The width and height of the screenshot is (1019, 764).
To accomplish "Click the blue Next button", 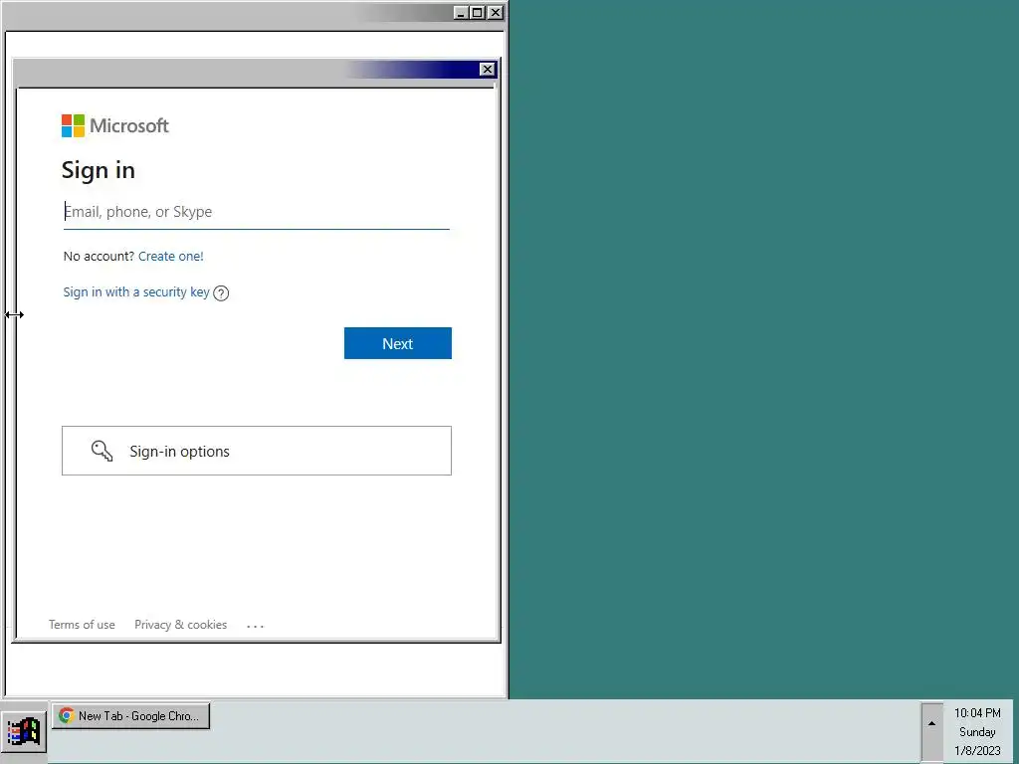I will tap(398, 343).
